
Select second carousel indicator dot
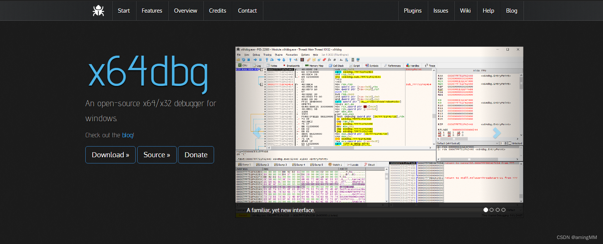coord(492,210)
